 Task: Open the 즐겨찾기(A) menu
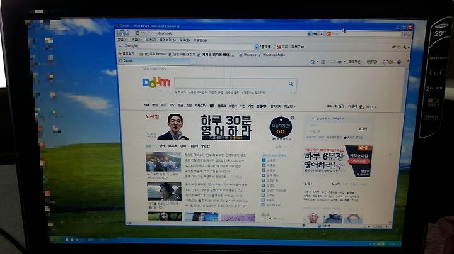167,40
